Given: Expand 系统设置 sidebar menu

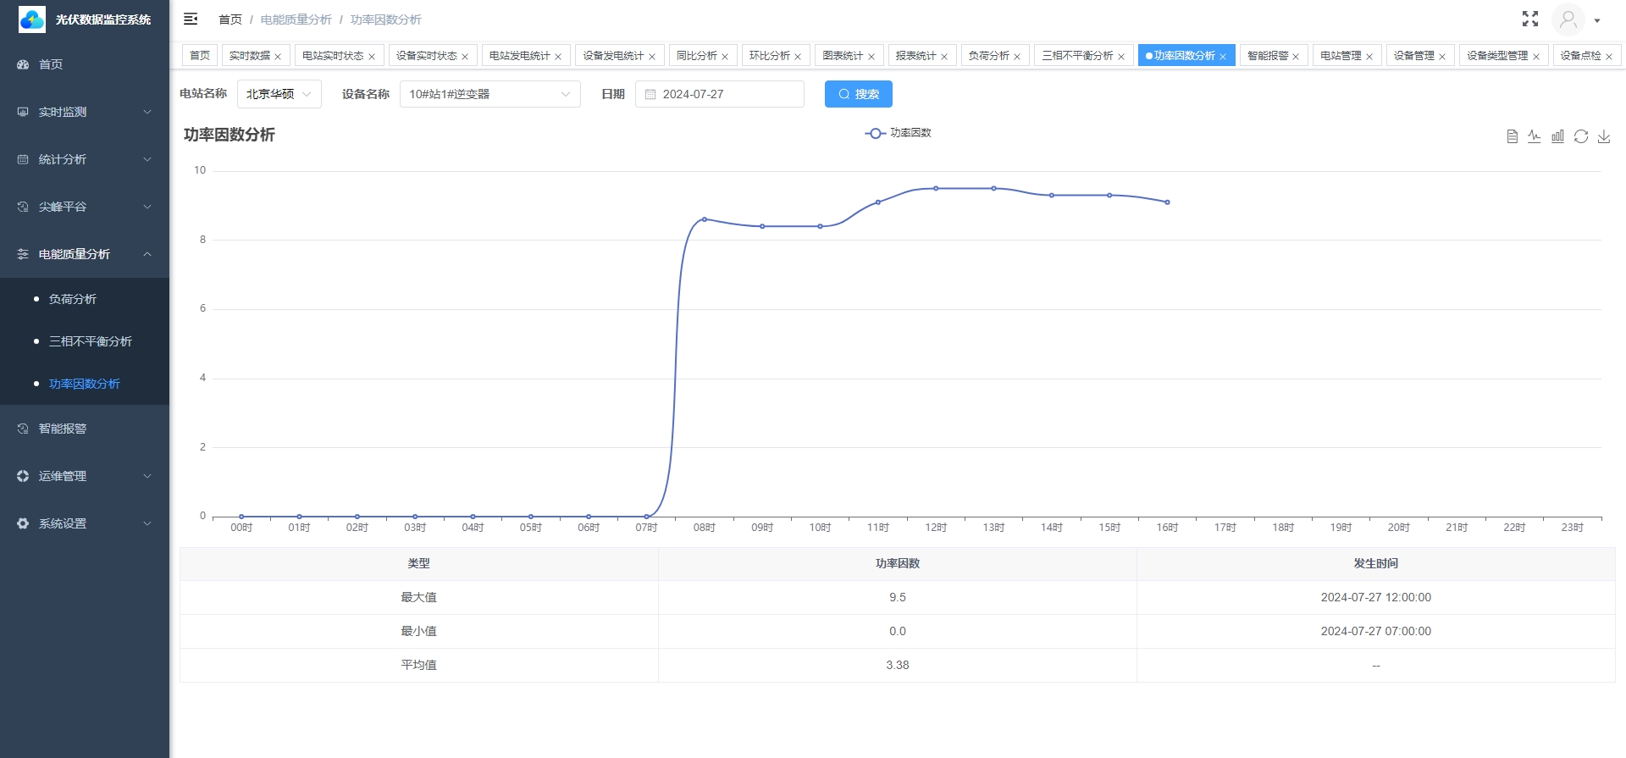Looking at the screenshot, I should click(x=85, y=523).
